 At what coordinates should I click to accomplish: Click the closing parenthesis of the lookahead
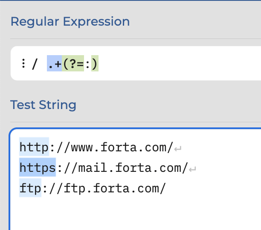[95, 63]
